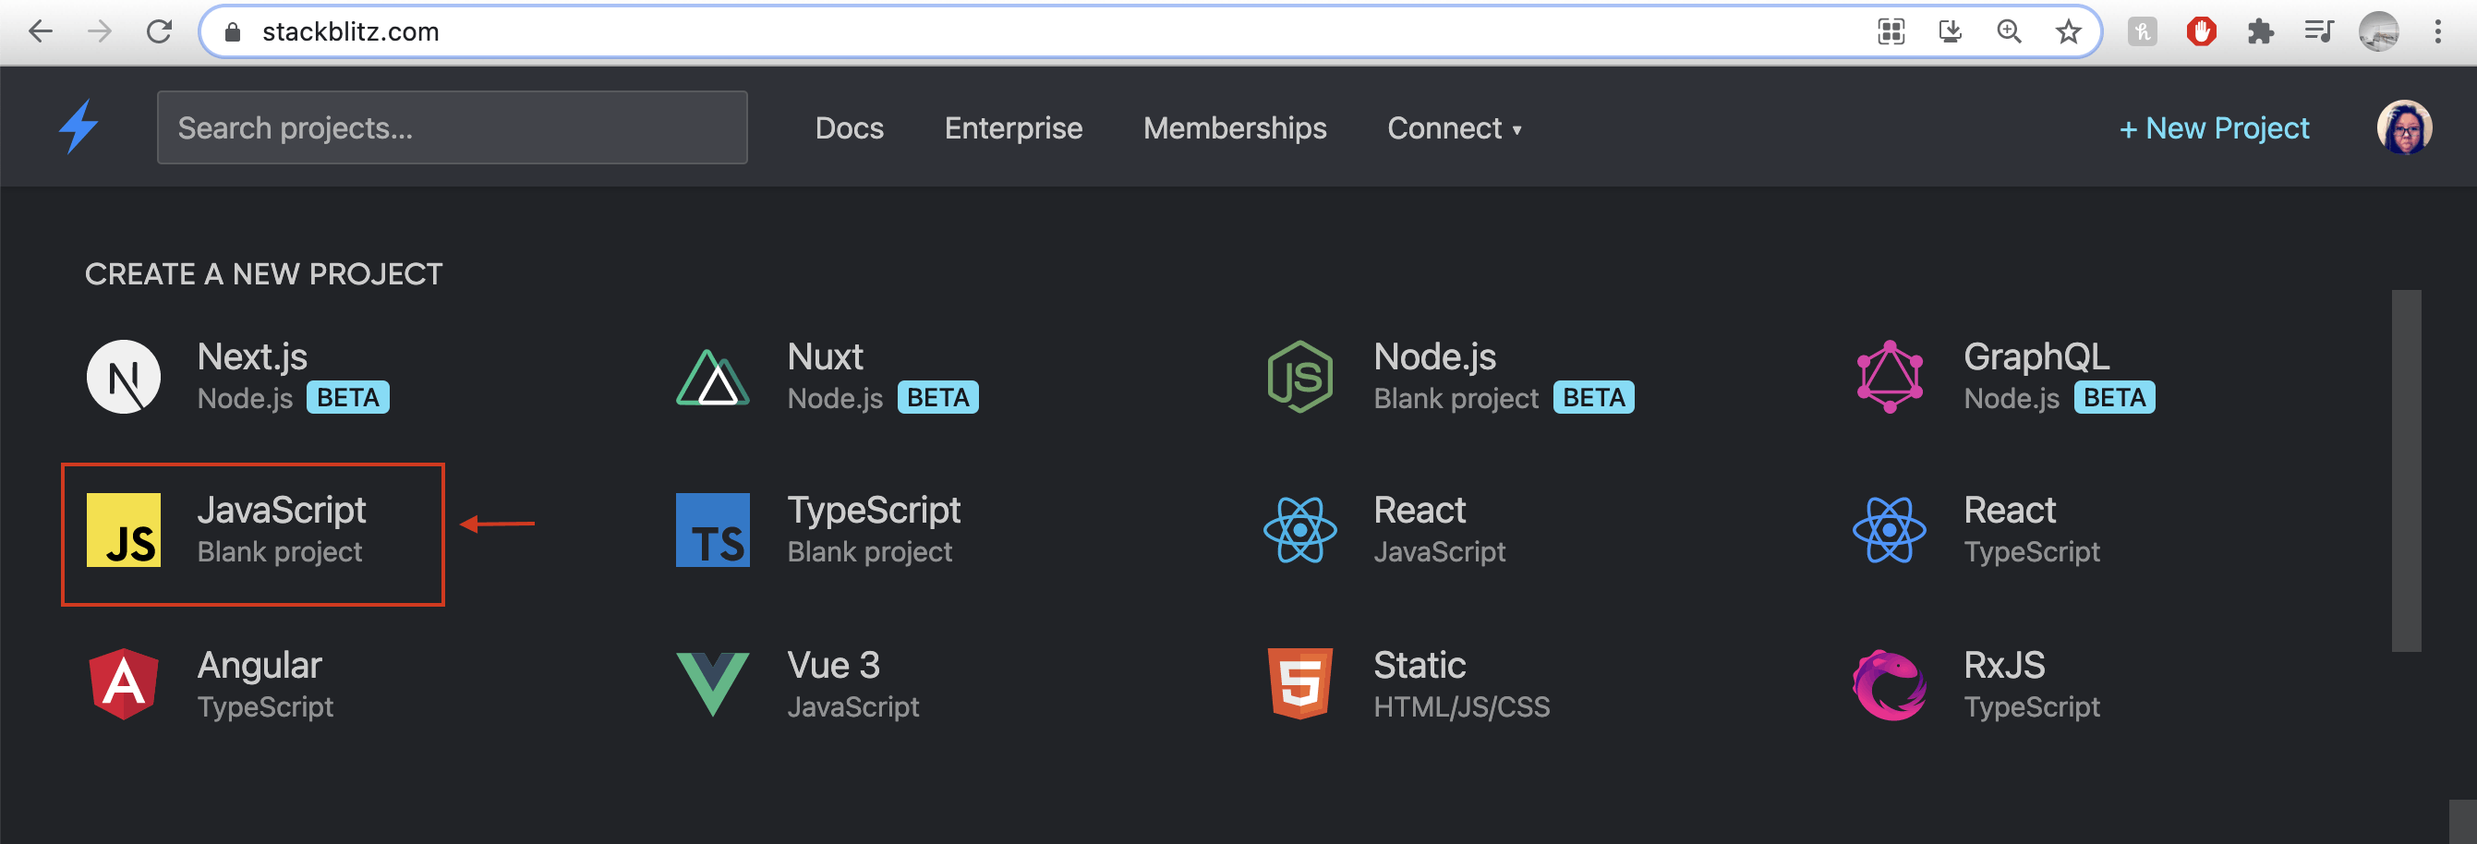The height and width of the screenshot is (844, 2477).
Task: Click the Node.js hexagon icon
Action: (x=1302, y=376)
